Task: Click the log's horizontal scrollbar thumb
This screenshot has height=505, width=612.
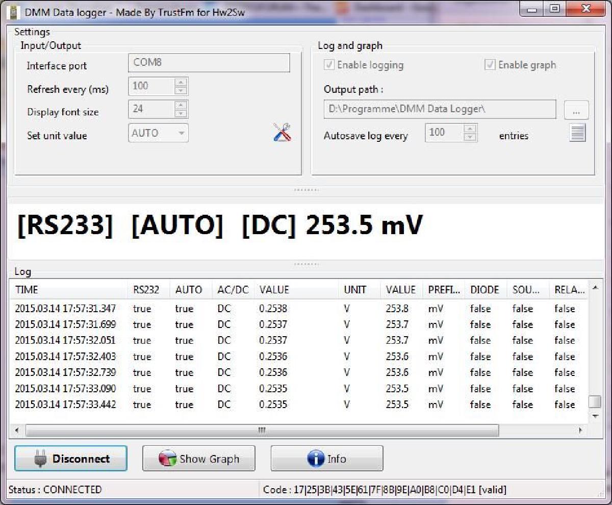Action: point(262,430)
